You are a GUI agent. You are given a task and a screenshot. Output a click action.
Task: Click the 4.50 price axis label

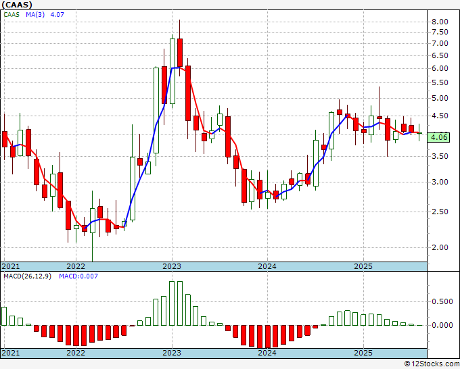440,116
